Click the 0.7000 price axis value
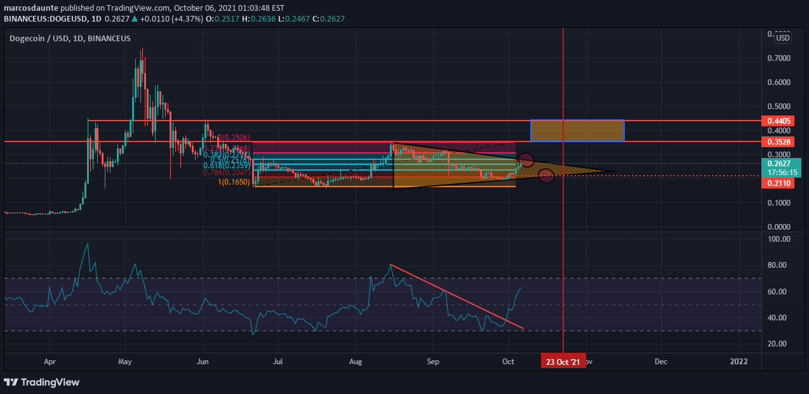This screenshot has height=394, width=809. click(x=778, y=58)
